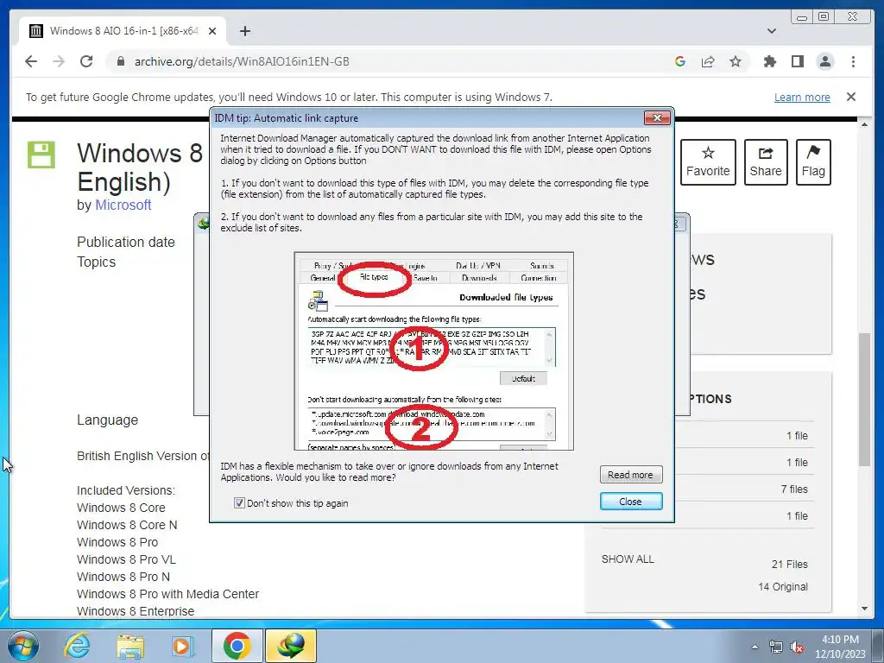The height and width of the screenshot is (663, 884).
Task: Click muted volume tray icon
Action: (797, 647)
